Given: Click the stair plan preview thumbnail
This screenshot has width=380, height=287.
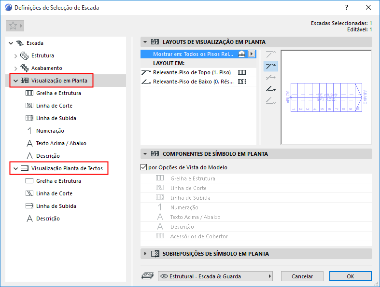Looking at the screenshot, I should point(326,97).
